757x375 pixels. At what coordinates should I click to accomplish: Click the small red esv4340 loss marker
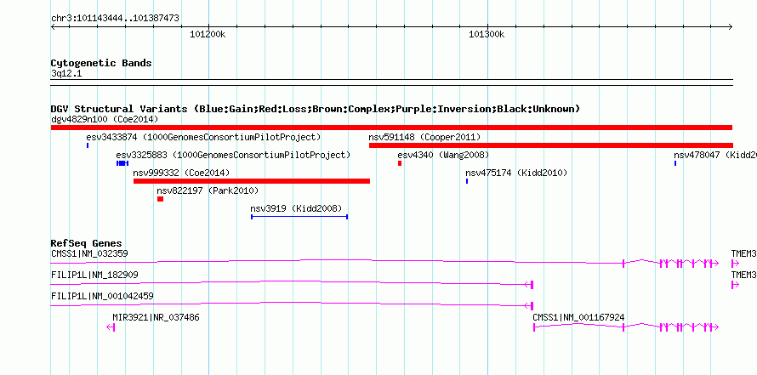[x=400, y=163]
